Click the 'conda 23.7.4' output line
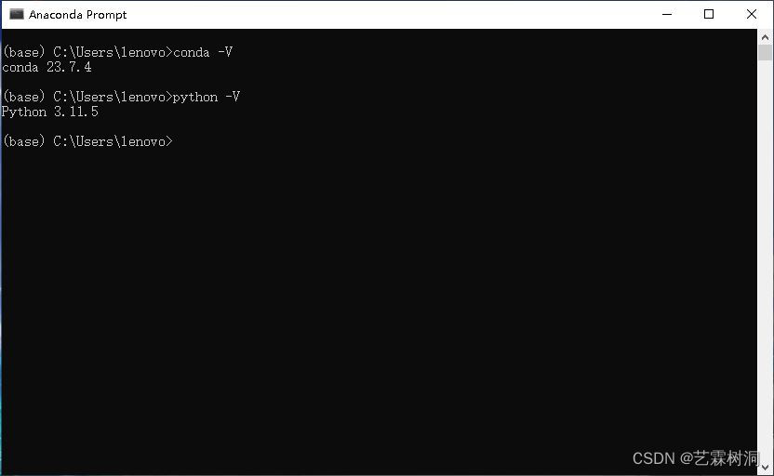This screenshot has height=476, width=774. pos(47,67)
